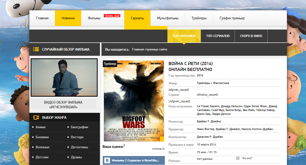
Task: Click the (голосов: 0) vote count
Action: point(158,149)
